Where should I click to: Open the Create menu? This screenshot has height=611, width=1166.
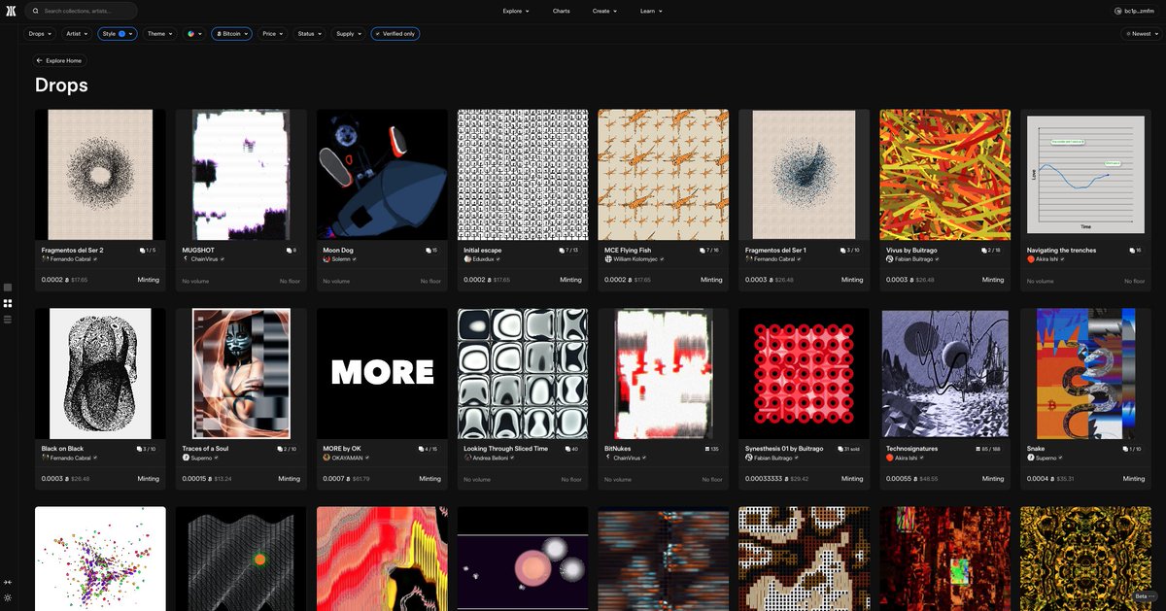603,11
